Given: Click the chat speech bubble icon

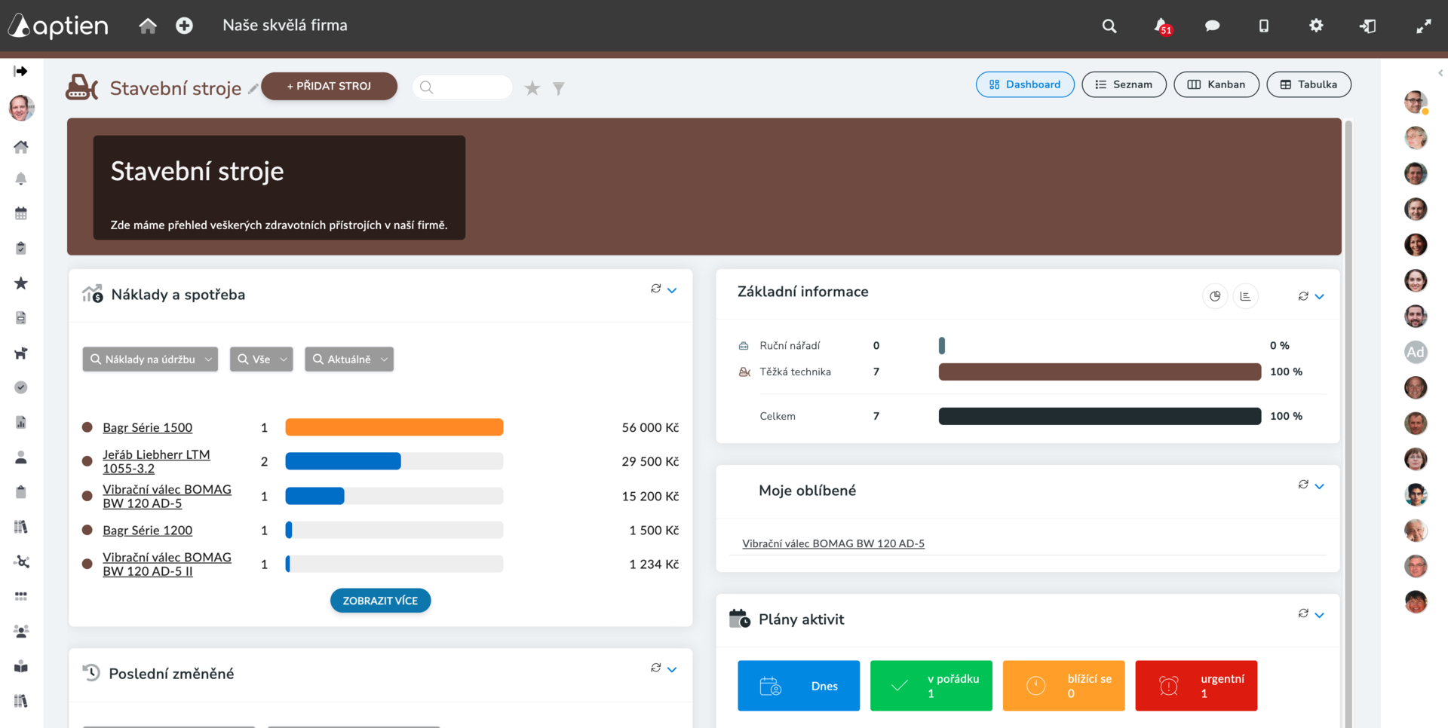Looking at the screenshot, I should [1212, 26].
